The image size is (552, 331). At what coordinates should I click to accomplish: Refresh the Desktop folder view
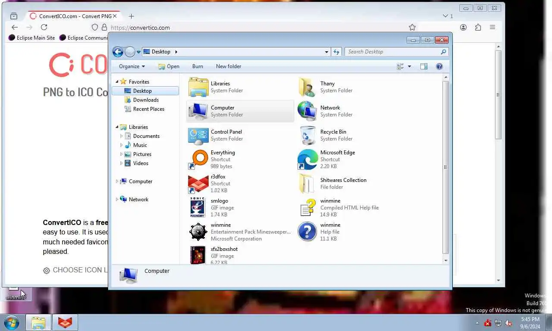(336, 52)
